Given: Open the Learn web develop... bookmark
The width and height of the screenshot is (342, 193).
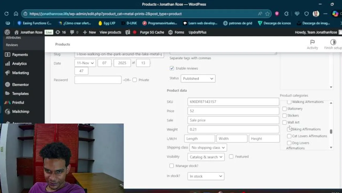Looking at the screenshot, I should (x=200, y=23).
